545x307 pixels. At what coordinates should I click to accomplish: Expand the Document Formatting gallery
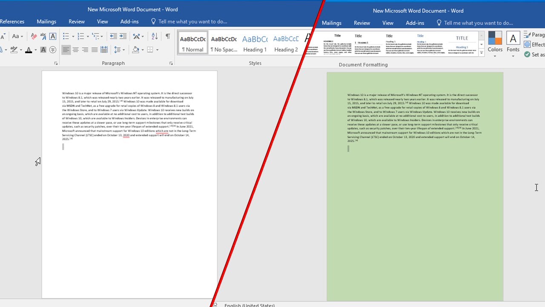[x=482, y=53]
